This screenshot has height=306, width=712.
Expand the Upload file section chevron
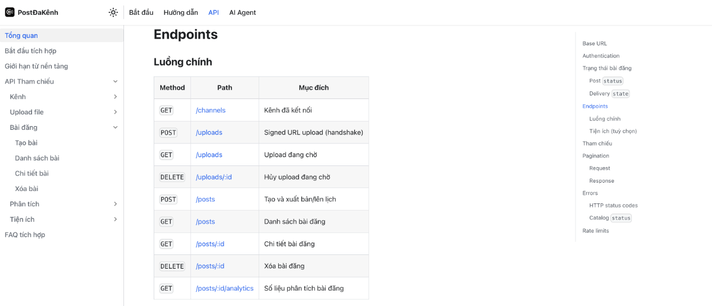click(x=115, y=112)
